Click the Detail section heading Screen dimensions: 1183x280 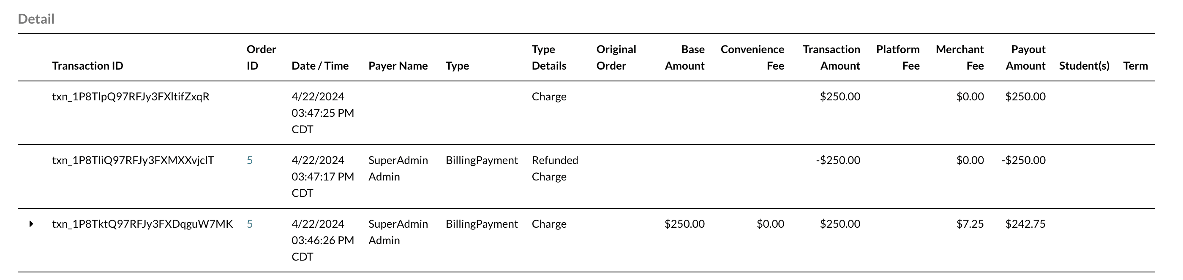[x=36, y=19]
